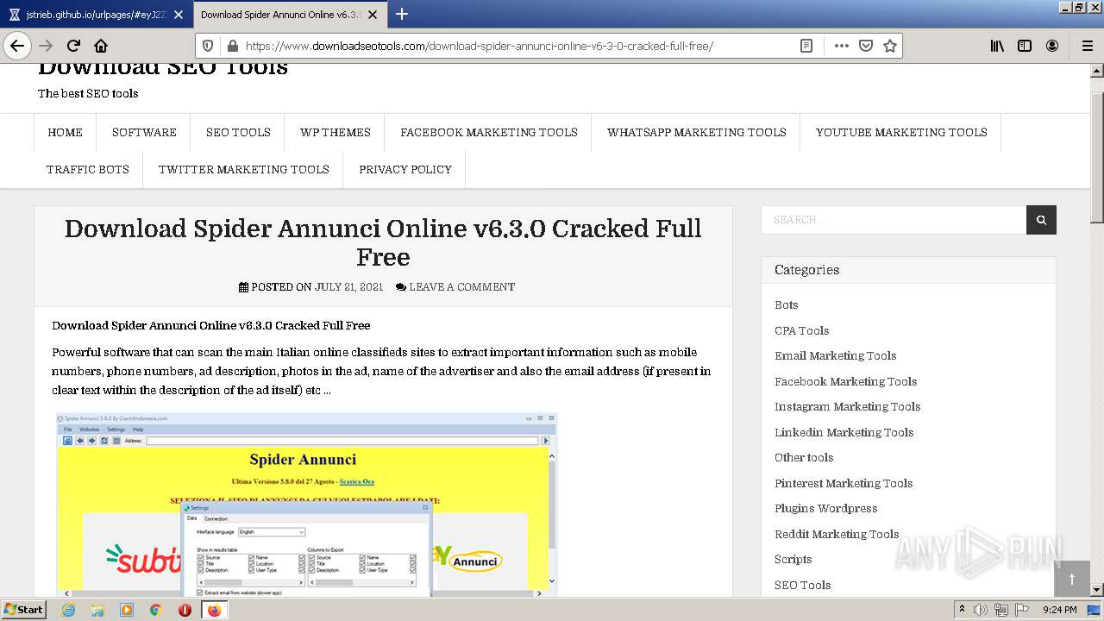
Task: Click the forward navigation arrow
Action: click(x=46, y=46)
